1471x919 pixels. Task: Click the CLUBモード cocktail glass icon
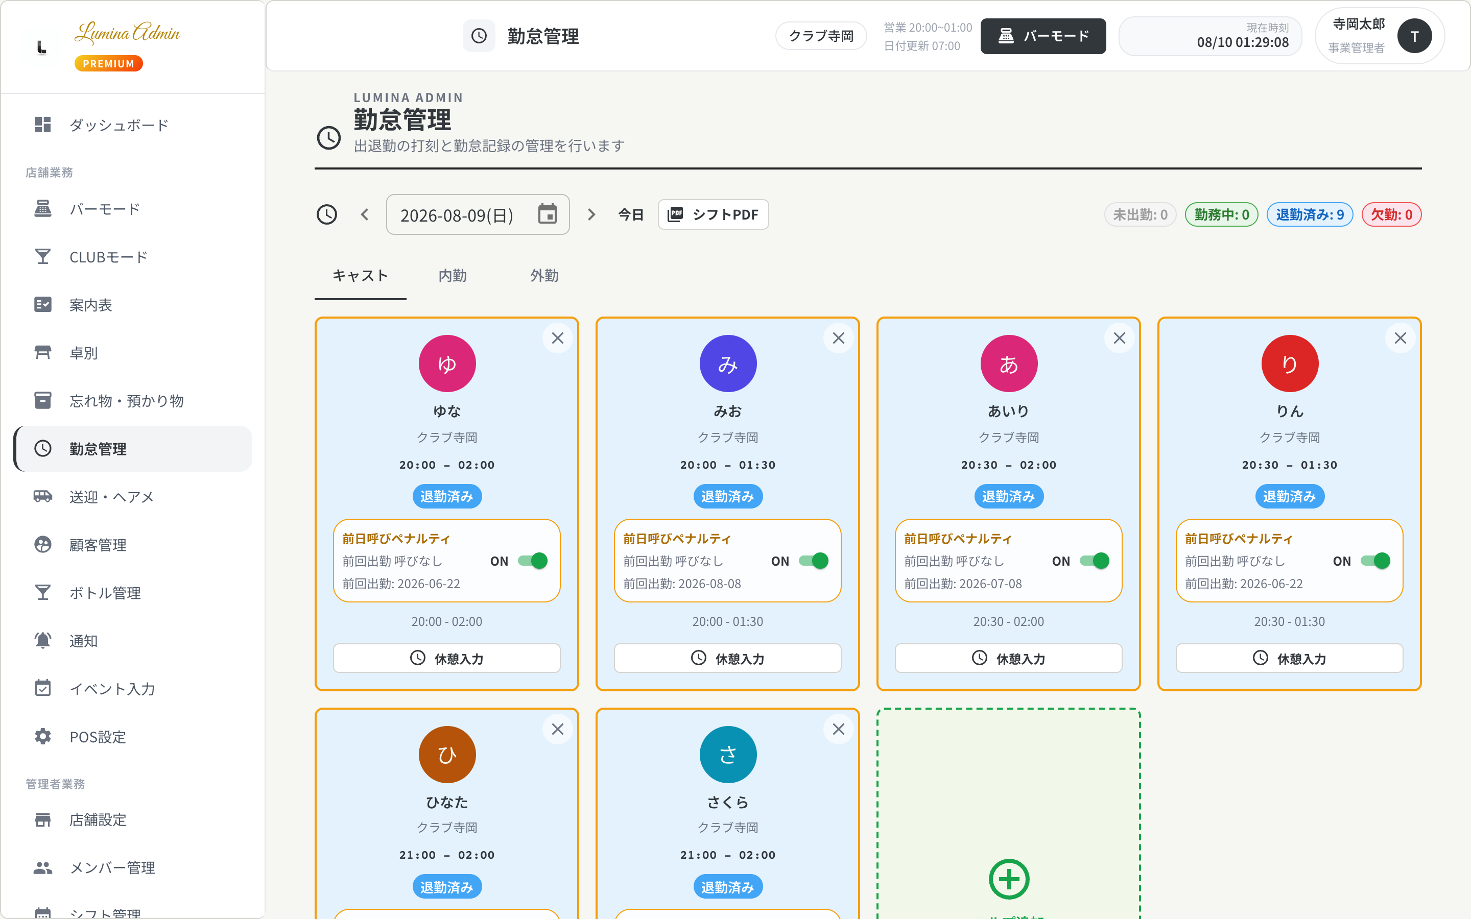(x=42, y=256)
